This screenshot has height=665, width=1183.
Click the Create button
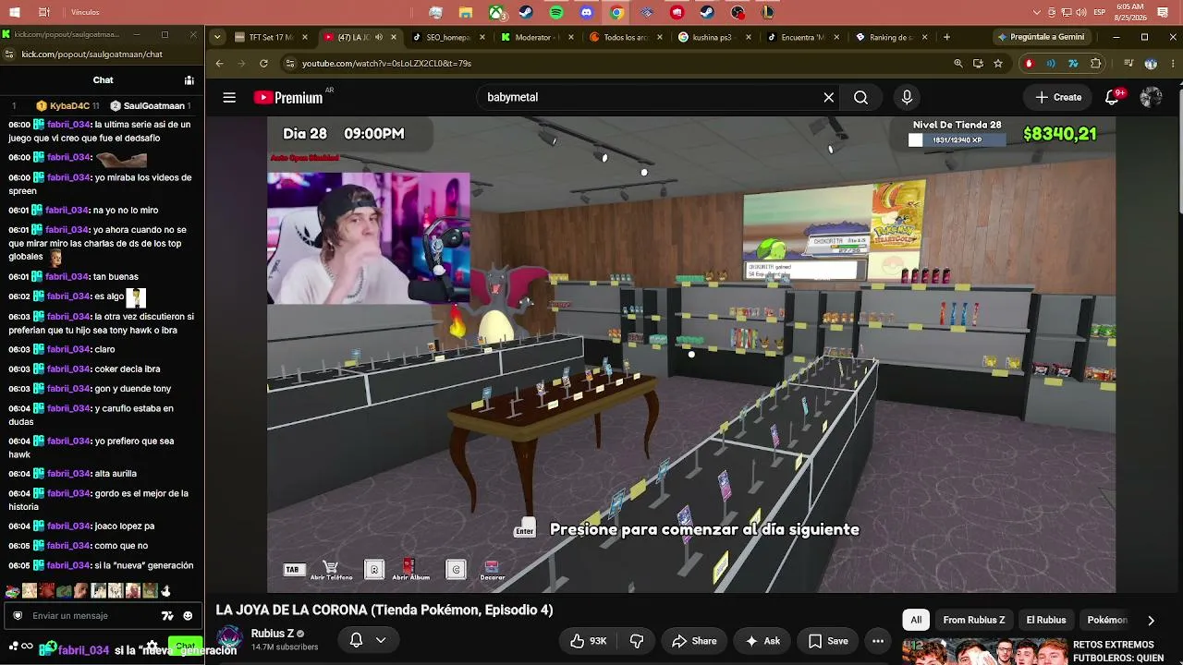(1058, 97)
